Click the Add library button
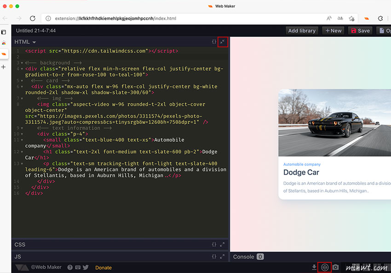The height and width of the screenshot is (273, 391). 302,31
